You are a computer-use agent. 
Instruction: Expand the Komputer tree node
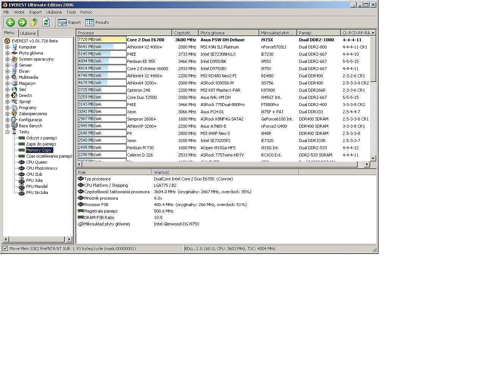tap(7, 47)
